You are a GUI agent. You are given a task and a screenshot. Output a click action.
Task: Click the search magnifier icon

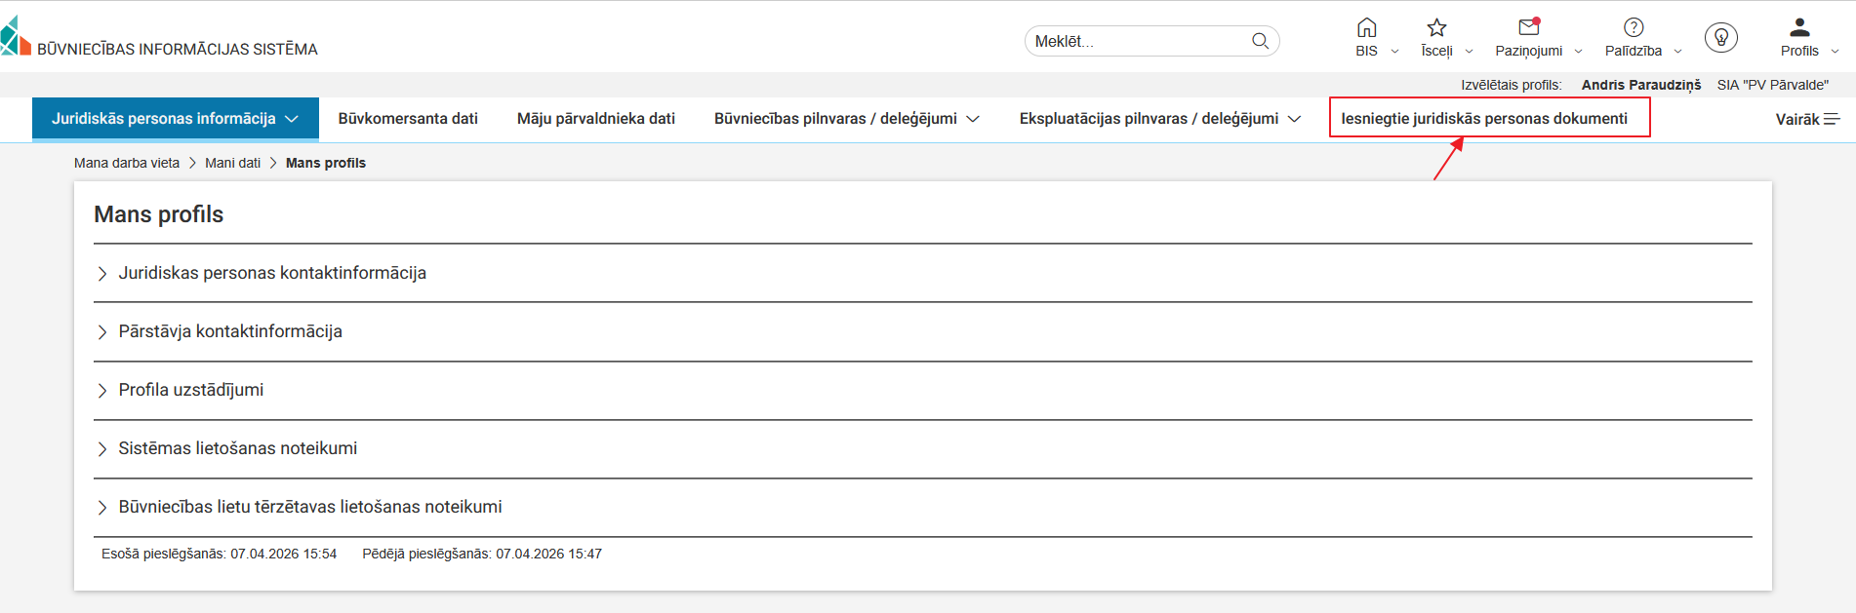[1260, 41]
